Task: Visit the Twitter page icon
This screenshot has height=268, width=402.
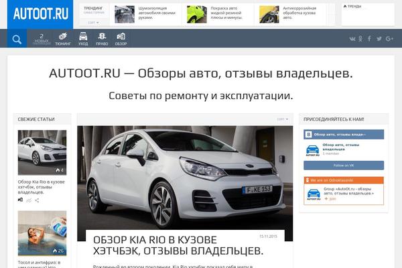Action: pyautogui.click(x=379, y=39)
